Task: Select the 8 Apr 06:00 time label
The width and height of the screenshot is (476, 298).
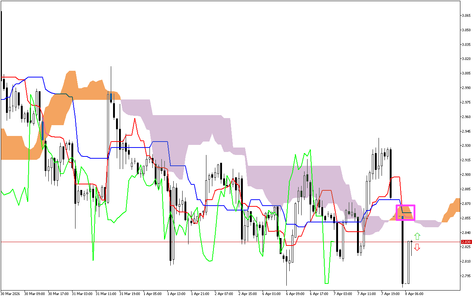Action: point(414,294)
